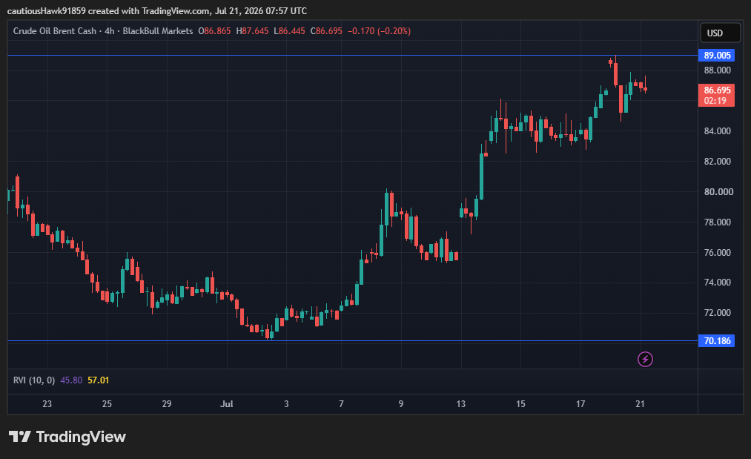The width and height of the screenshot is (751, 459).
Task: Click the date 29 on time axis
Action: click(x=167, y=404)
